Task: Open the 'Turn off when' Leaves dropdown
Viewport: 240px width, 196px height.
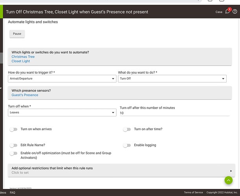Action: (x=62, y=113)
